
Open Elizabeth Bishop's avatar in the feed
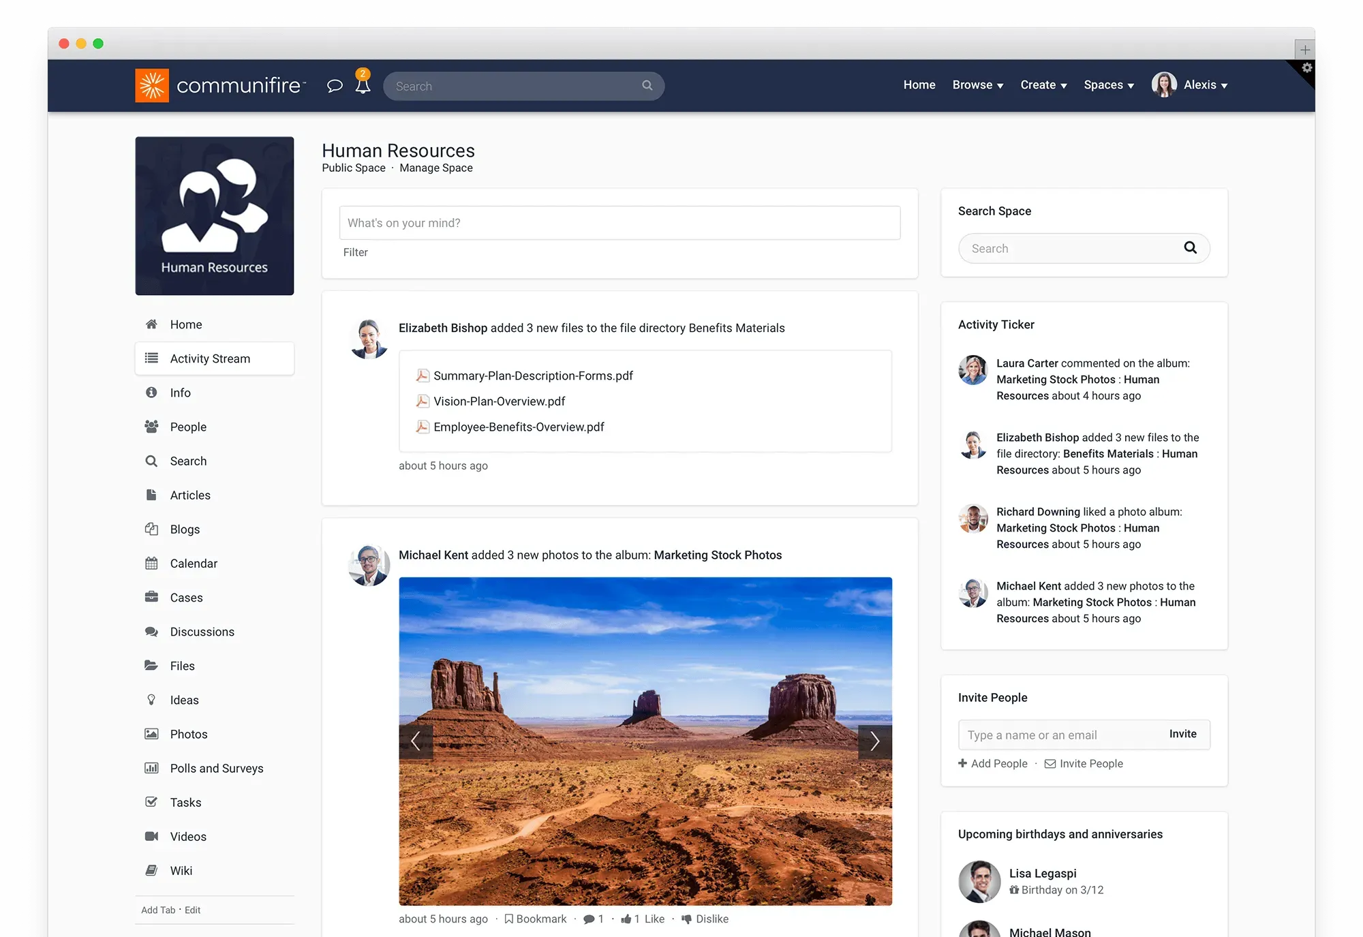[x=369, y=339]
